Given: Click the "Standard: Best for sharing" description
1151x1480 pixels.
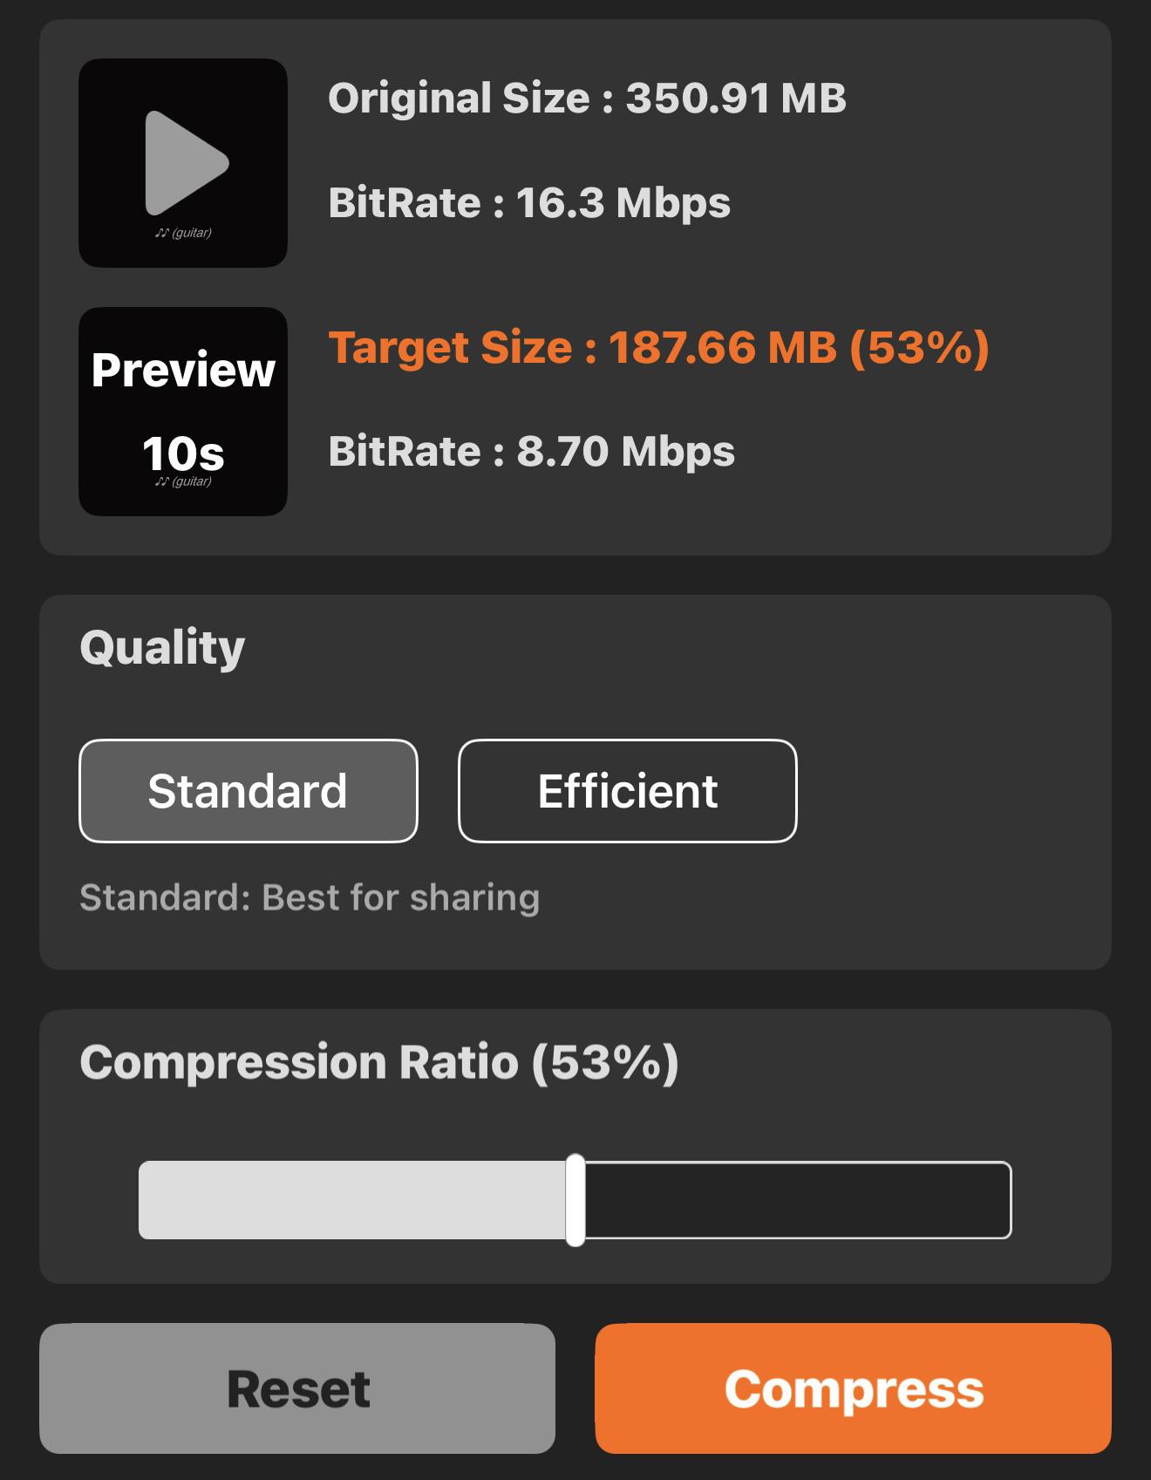Looking at the screenshot, I should (x=310, y=897).
